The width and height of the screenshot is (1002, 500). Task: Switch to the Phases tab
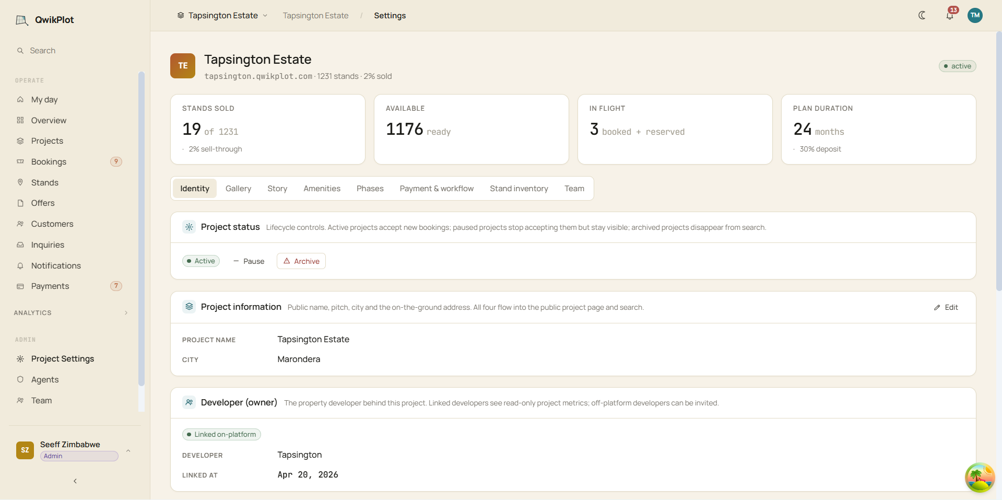370,189
